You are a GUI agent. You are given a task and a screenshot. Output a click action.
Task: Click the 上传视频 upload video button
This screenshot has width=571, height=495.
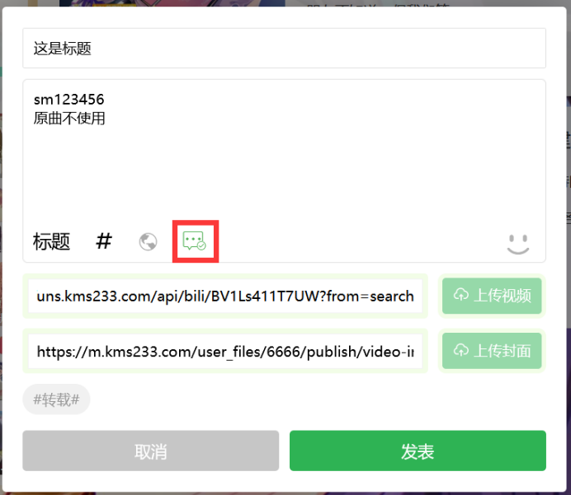[x=492, y=296]
